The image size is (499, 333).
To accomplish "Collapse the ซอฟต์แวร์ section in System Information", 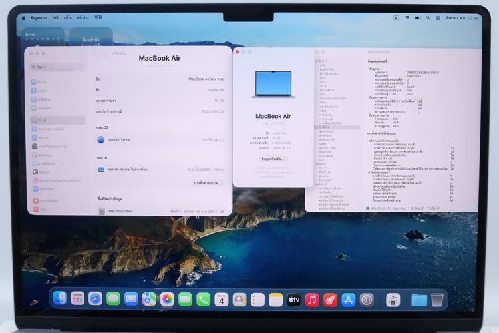I will (321, 184).
